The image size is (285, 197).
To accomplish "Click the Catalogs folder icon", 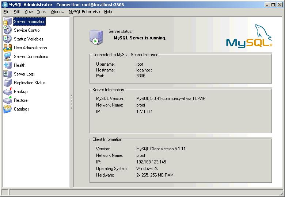I will (x=8, y=109).
